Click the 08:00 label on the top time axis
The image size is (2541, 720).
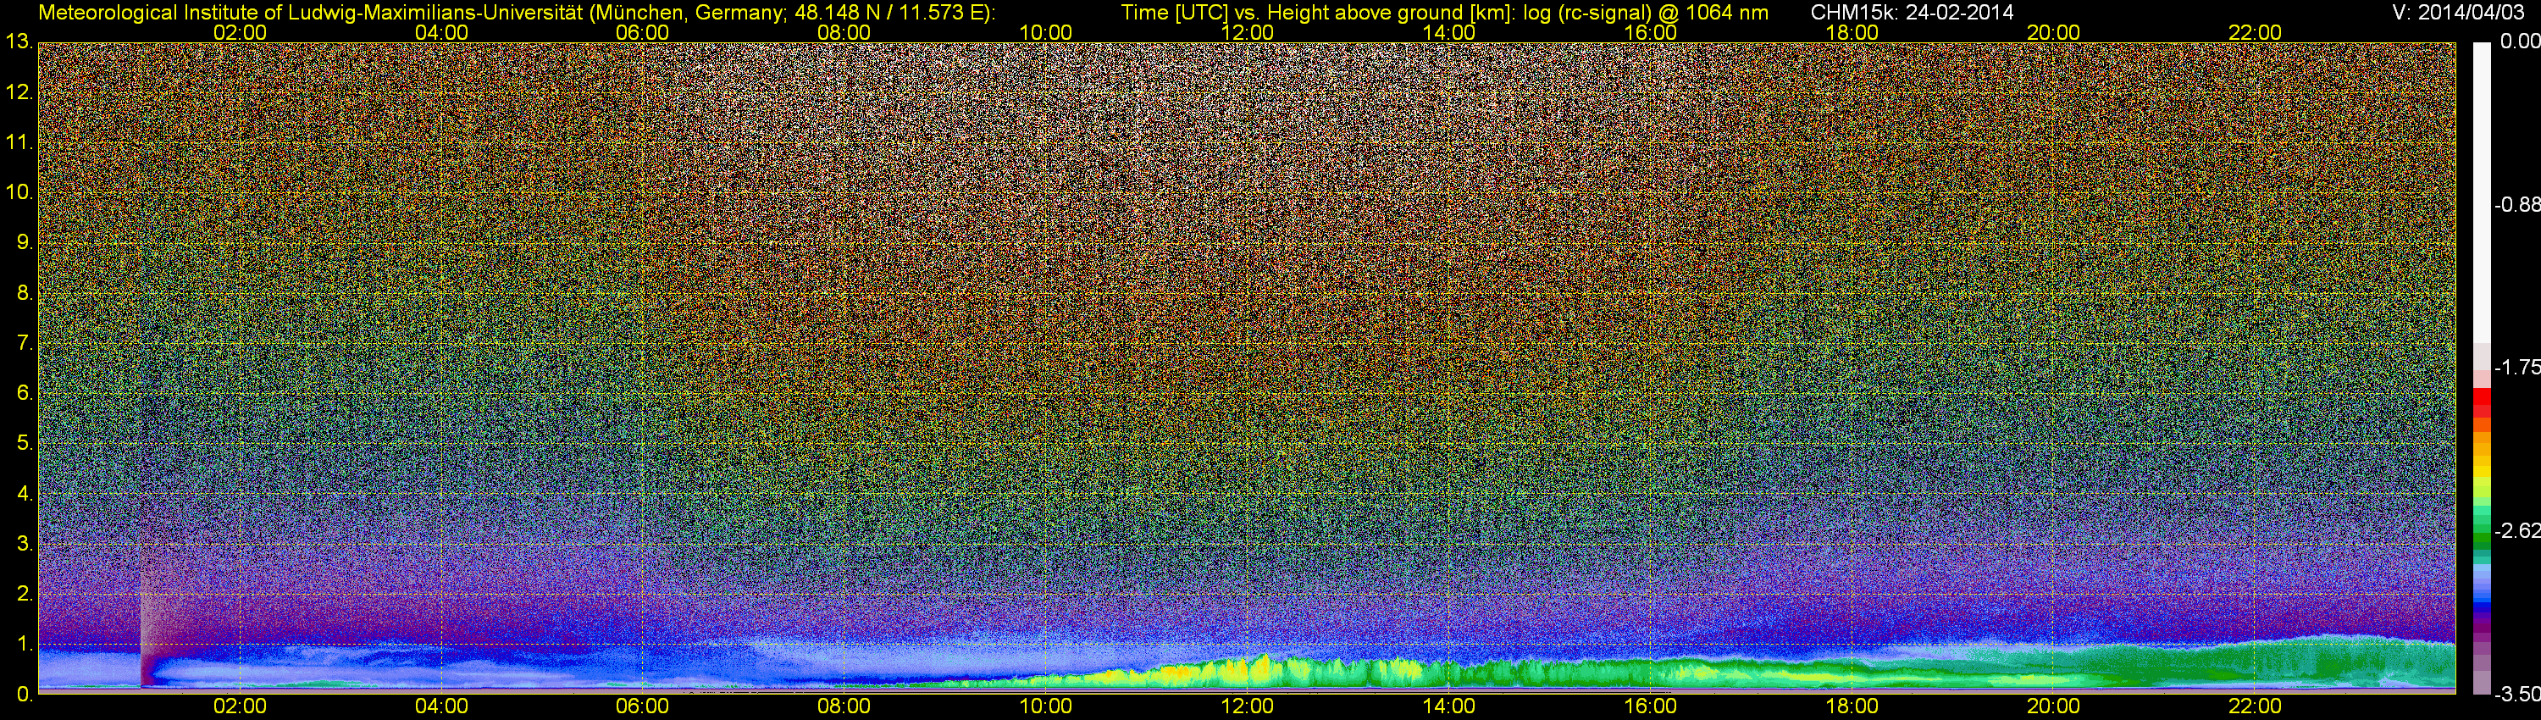(844, 32)
